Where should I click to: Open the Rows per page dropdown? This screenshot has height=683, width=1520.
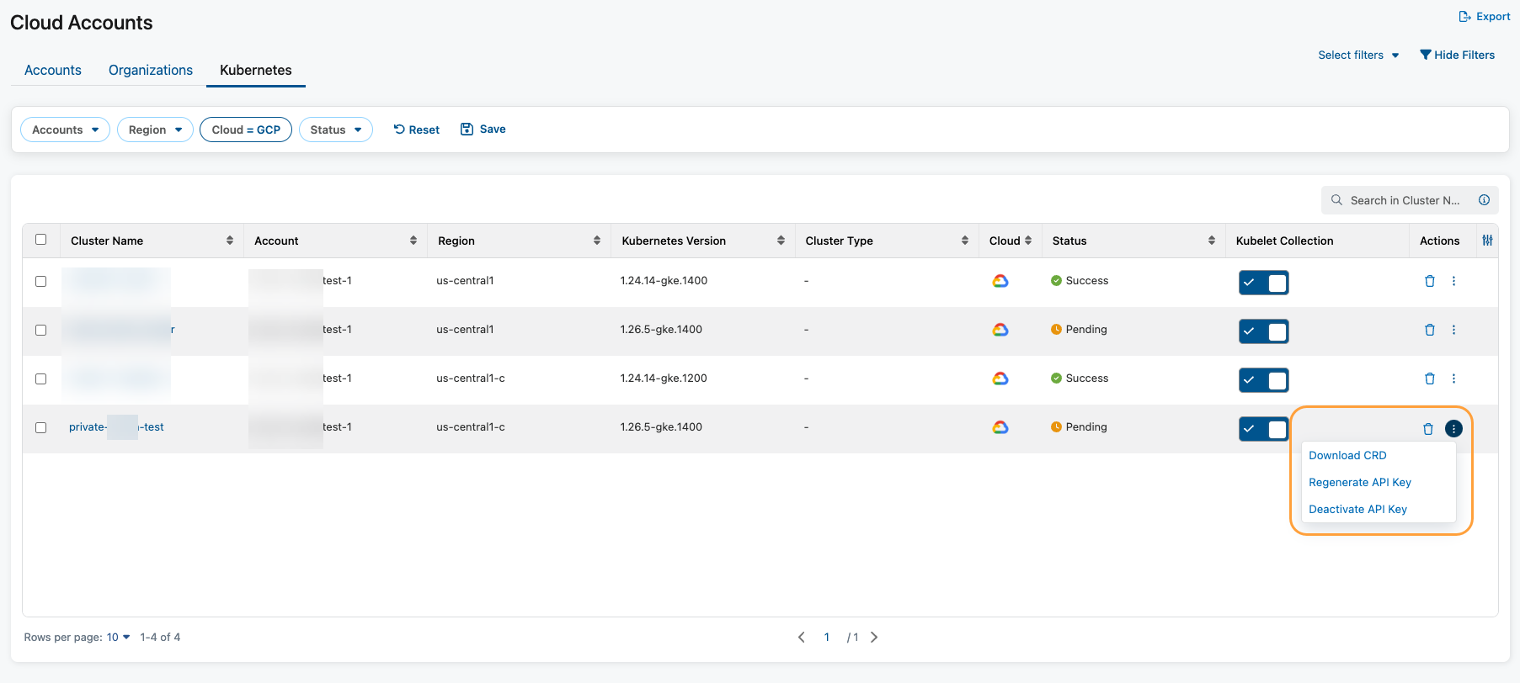pyautogui.click(x=118, y=638)
